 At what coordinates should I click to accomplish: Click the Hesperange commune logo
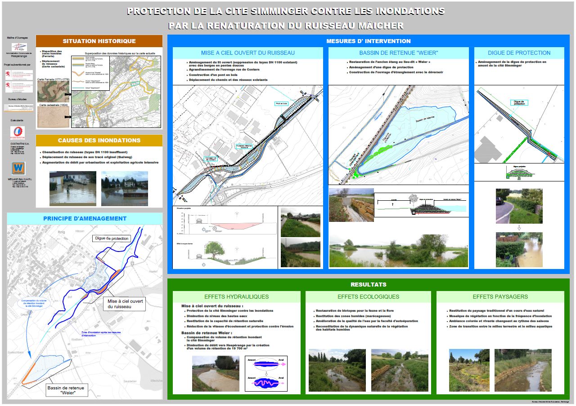tap(18, 47)
